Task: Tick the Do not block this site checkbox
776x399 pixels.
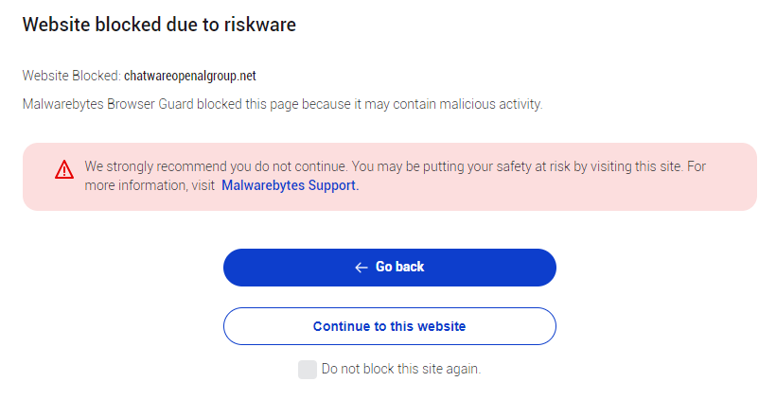Action: pos(307,370)
